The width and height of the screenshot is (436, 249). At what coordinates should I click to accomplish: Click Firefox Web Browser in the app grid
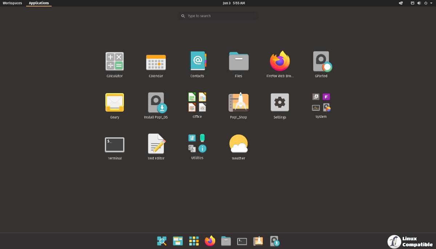[x=280, y=61]
